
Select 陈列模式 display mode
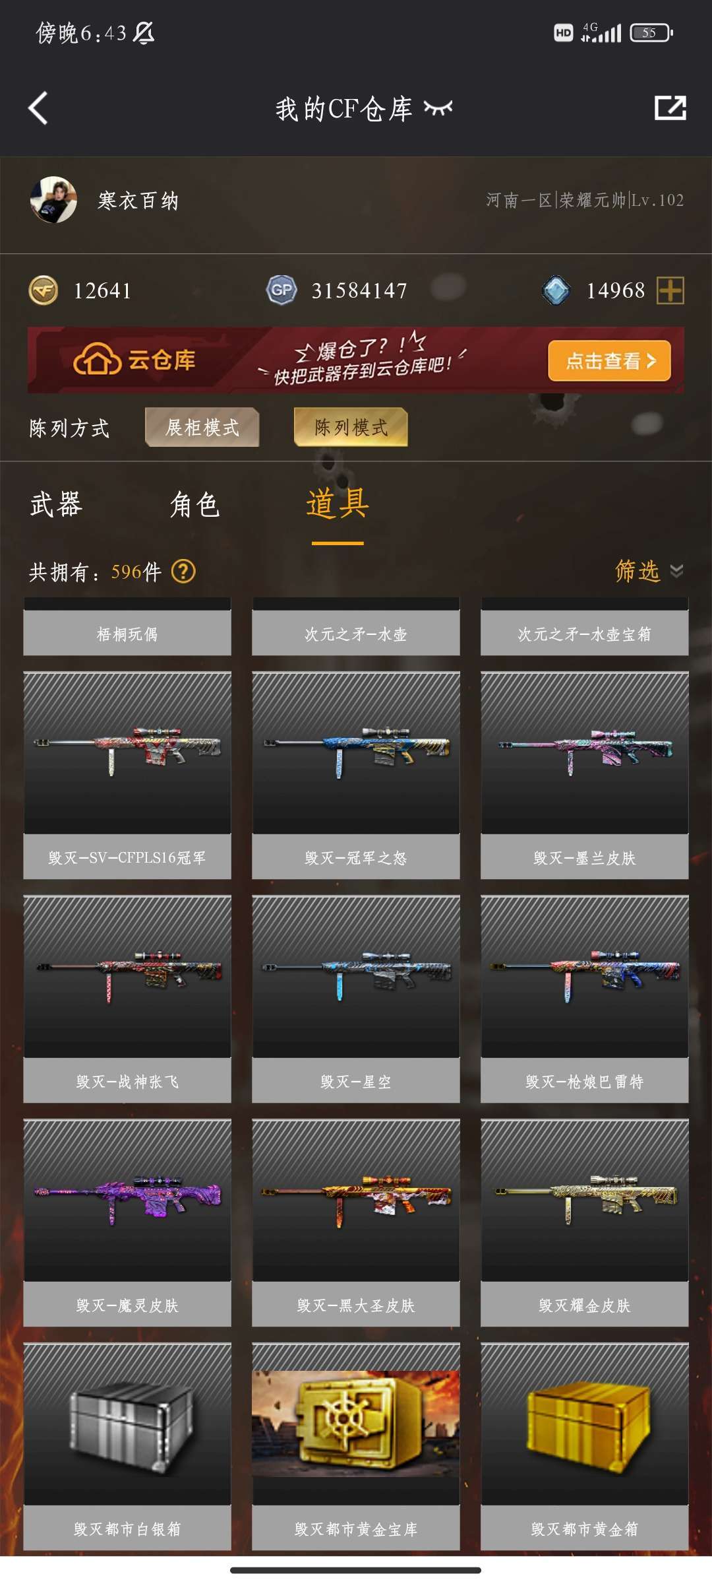click(x=351, y=427)
